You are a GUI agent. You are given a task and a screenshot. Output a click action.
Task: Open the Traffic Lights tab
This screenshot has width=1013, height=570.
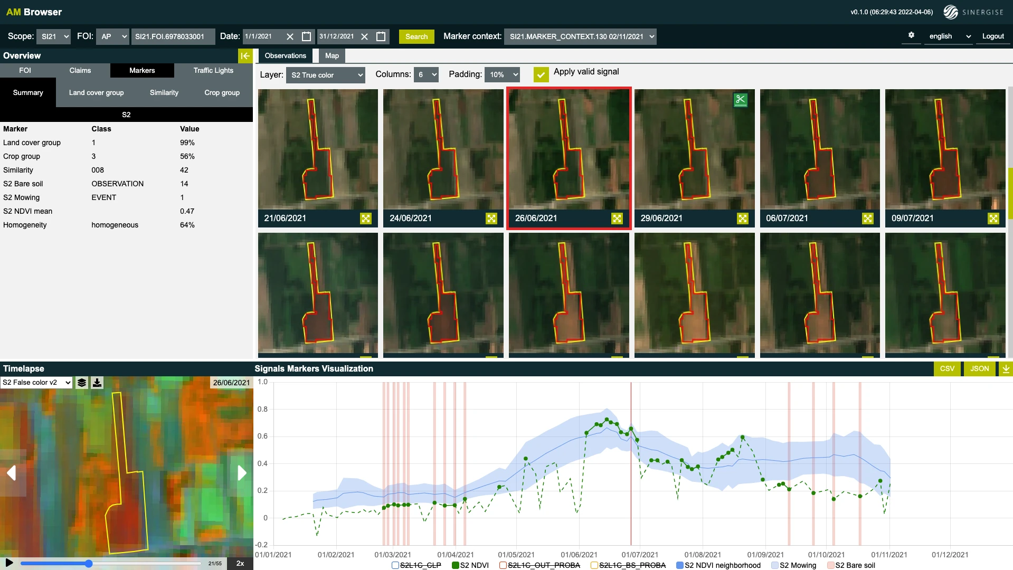(x=213, y=70)
